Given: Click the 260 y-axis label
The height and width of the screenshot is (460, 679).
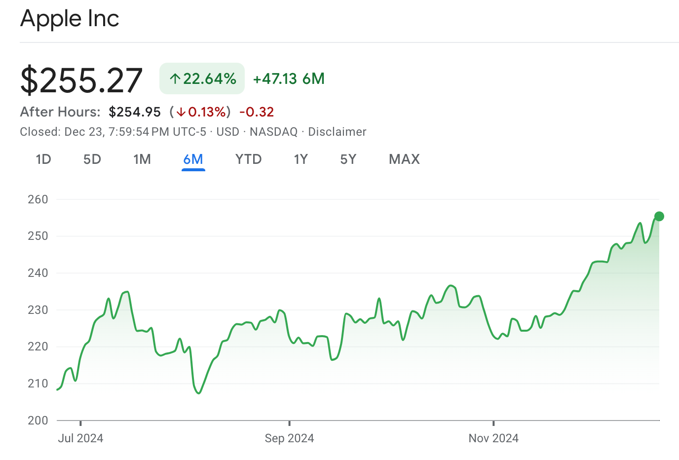Looking at the screenshot, I should [x=38, y=199].
